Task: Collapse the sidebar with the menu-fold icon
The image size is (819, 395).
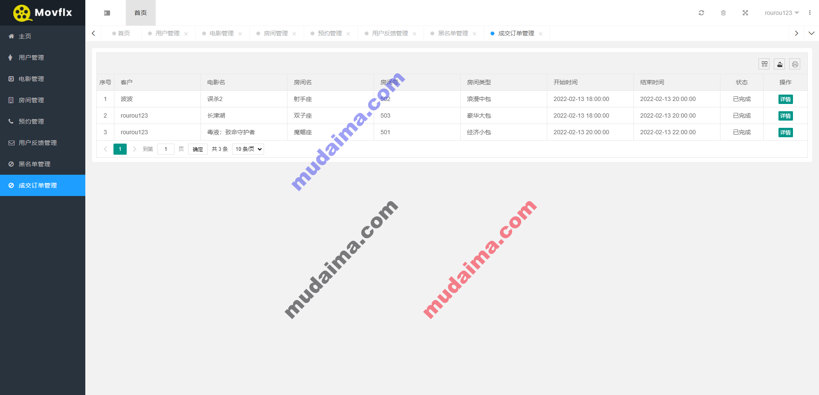Action: pos(107,13)
